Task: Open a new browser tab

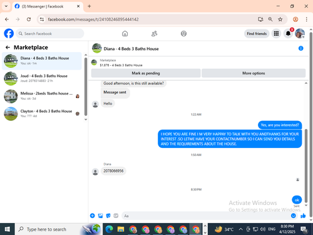Action: (90, 6)
